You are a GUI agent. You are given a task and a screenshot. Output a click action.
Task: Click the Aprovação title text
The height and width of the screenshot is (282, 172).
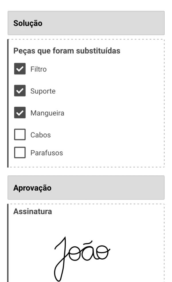[32, 188]
